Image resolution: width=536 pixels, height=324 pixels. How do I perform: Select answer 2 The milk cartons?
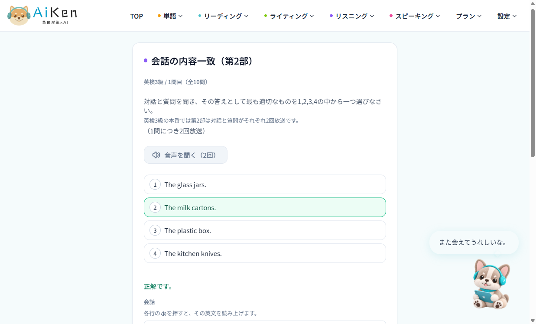pyautogui.click(x=265, y=207)
